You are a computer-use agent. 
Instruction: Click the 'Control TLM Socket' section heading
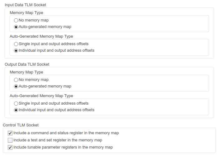(x=21, y=125)
